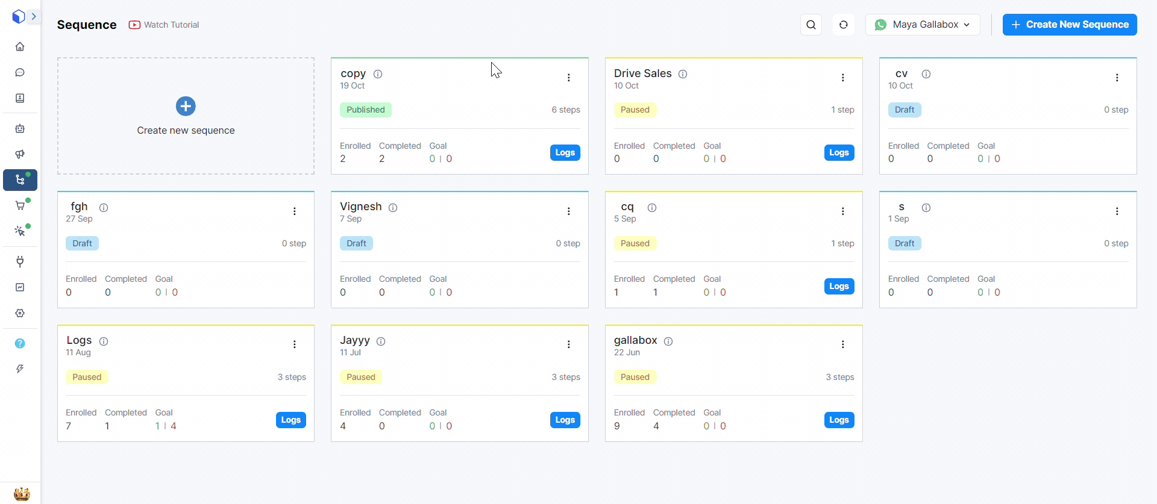Click the Watch Tutorial link
The width and height of the screenshot is (1157, 504).
(x=164, y=25)
